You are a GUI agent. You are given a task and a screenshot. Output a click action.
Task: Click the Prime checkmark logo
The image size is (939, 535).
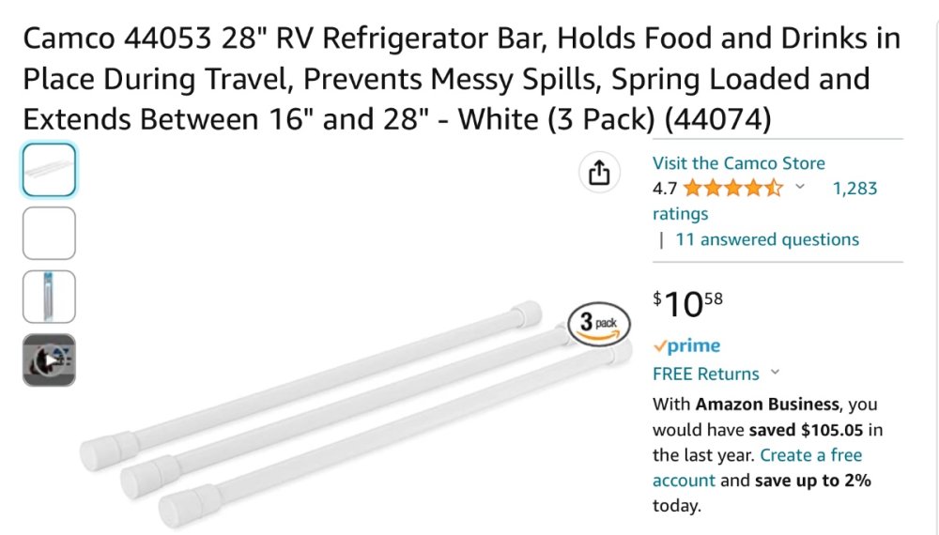(686, 346)
